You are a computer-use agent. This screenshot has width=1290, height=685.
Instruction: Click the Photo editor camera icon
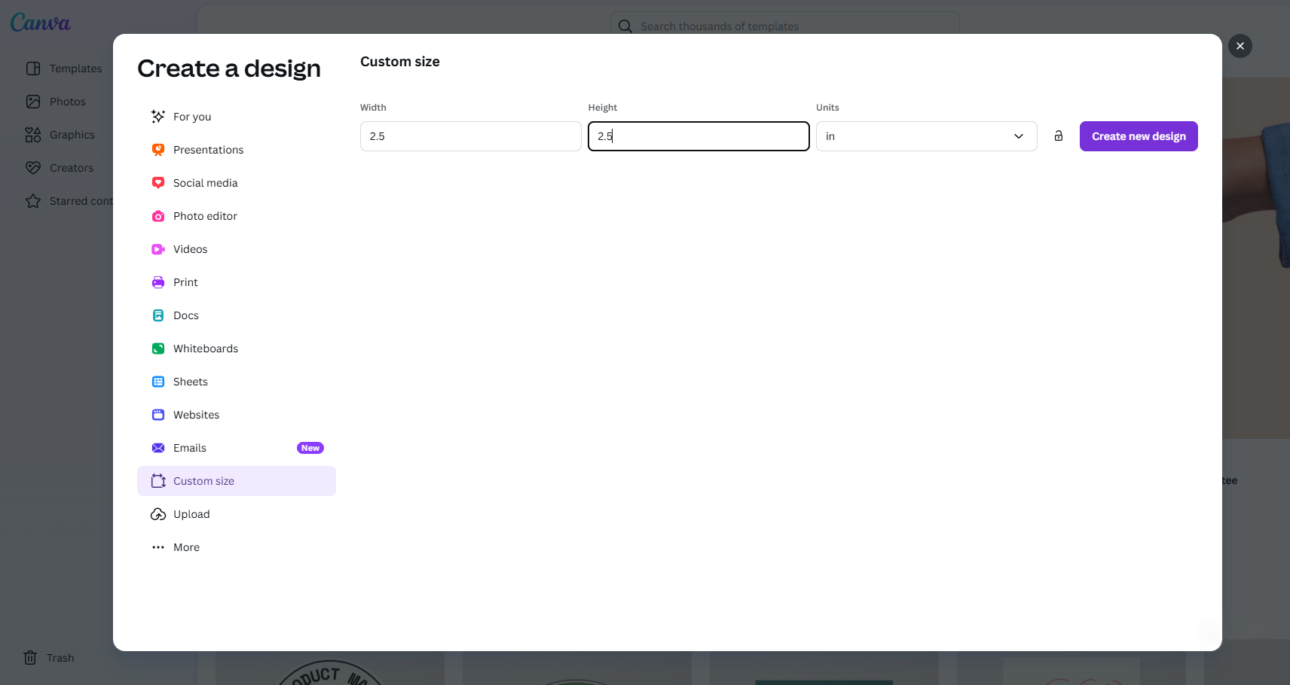pos(158,216)
